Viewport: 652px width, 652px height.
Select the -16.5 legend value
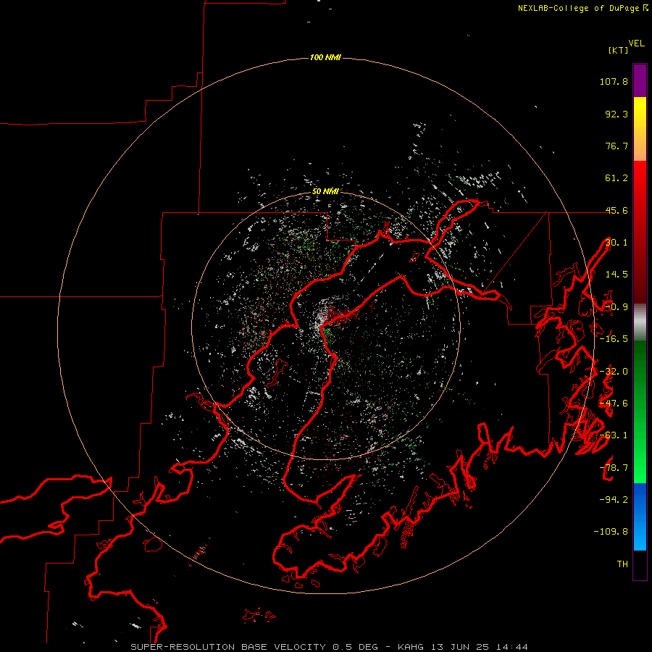tap(614, 339)
